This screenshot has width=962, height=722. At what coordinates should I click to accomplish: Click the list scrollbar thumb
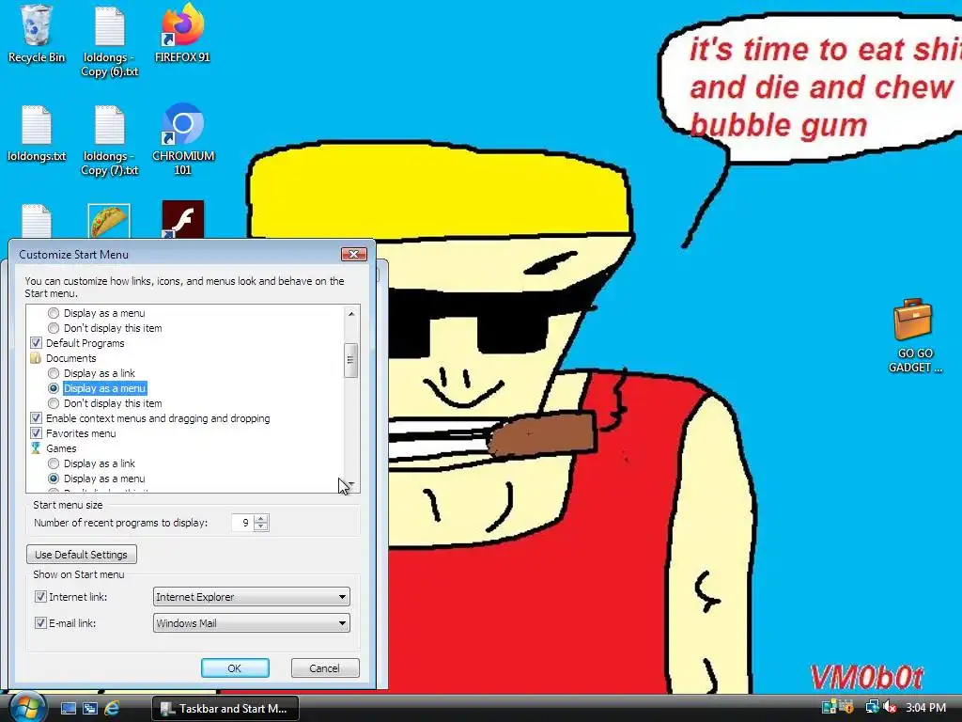pos(351,360)
